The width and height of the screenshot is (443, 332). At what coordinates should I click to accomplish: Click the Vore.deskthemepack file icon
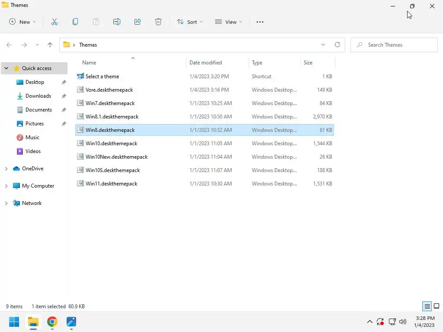point(80,90)
